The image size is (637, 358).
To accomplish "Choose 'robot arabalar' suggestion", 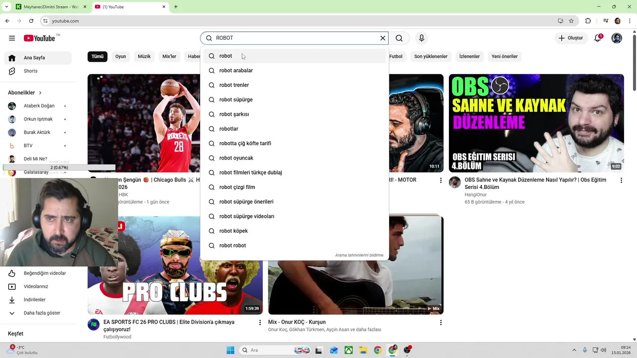I will (294, 71).
